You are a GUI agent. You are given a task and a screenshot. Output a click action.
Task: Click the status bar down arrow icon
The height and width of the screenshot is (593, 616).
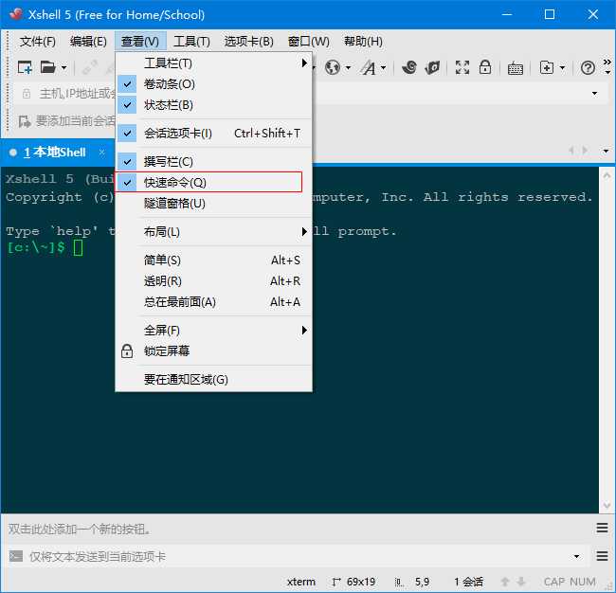[521, 582]
